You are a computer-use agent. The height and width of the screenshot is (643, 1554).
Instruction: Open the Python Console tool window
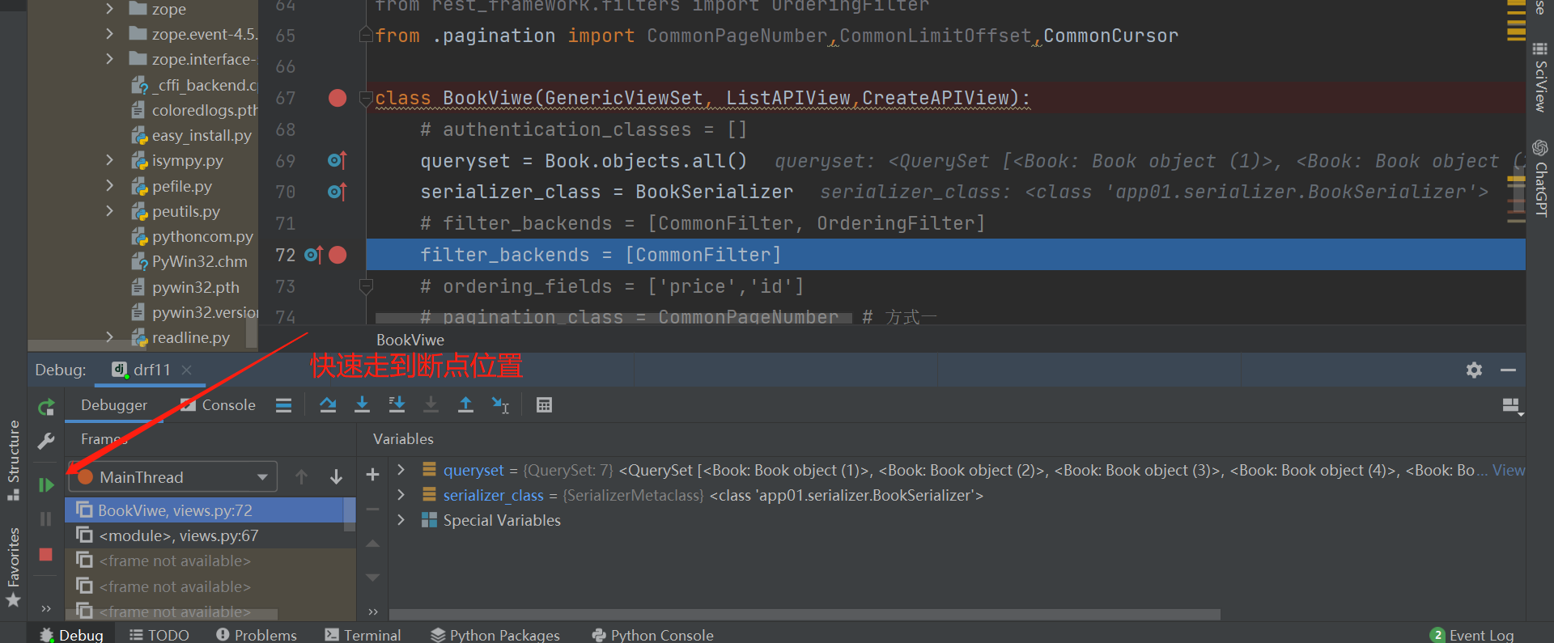pyautogui.click(x=653, y=635)
